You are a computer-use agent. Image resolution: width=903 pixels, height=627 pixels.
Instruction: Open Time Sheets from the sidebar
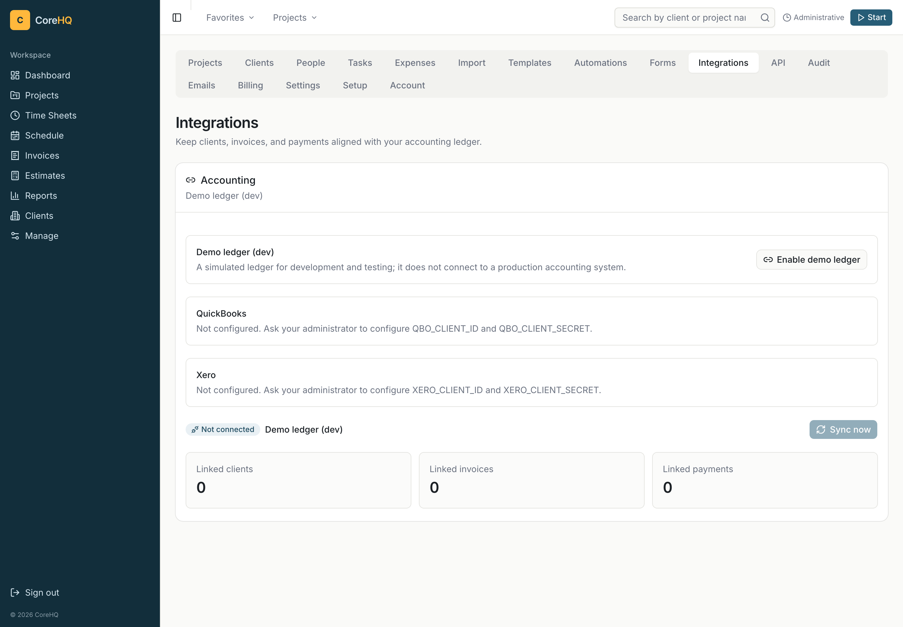tap(80, 115)
